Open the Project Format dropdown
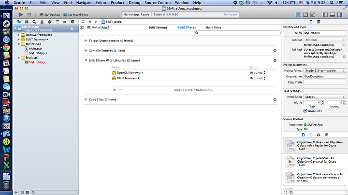 [x=325, y=70]
